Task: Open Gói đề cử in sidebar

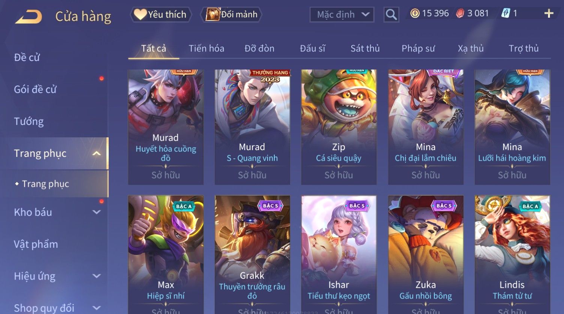Action: pos(35,89)
